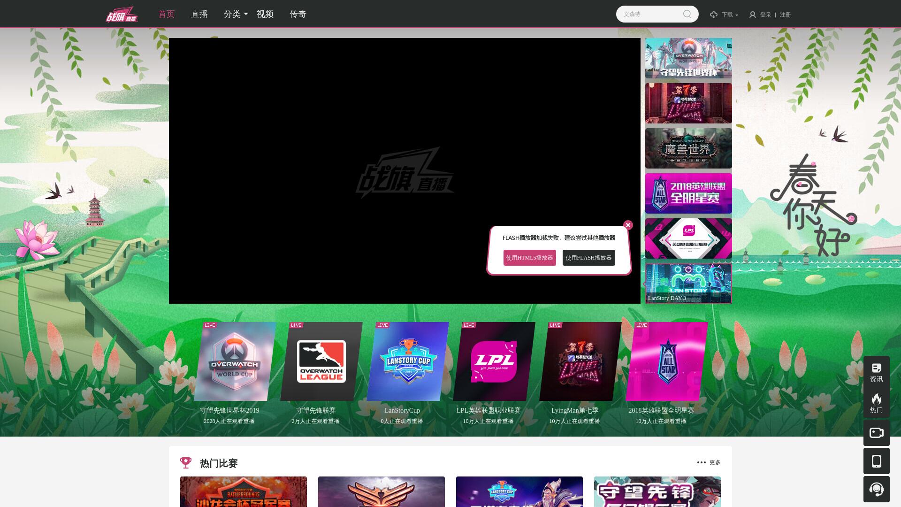Click the 守望先锋世界杯2019 title text

[229, 410]
